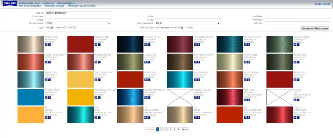
Task: Go to results page 2
Action: (162, 129)
